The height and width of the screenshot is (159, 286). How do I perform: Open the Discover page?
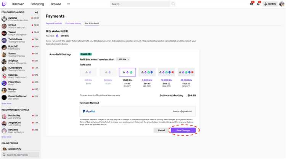(18, 4)
